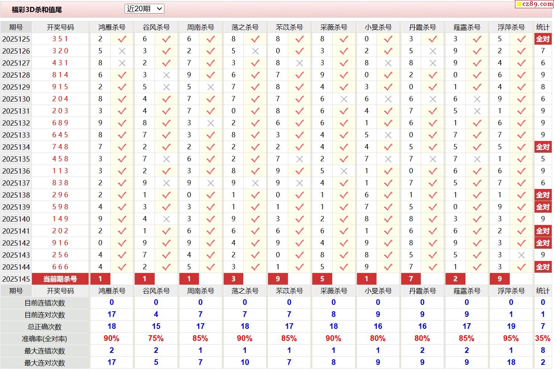This screenshot has height=372, width=554.
Task: Click 谷风 wrong-mark X in row 2025140
Action: [166, 219]
